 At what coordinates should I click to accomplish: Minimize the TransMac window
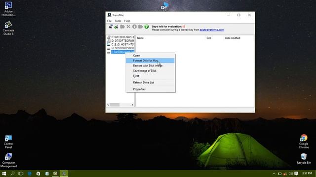[x=228, y=15]
